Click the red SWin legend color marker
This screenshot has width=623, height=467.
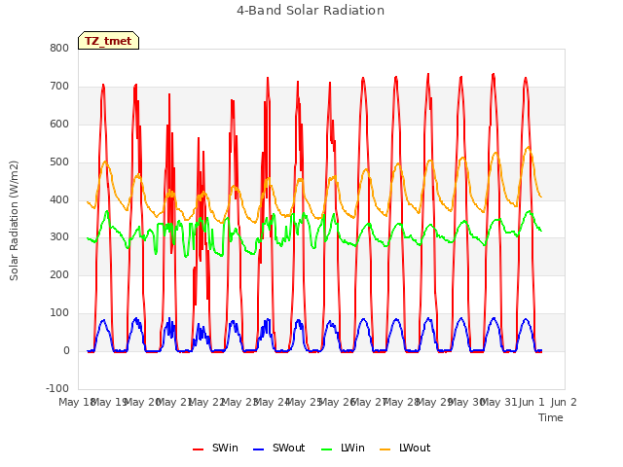click(x=198, y=449)
